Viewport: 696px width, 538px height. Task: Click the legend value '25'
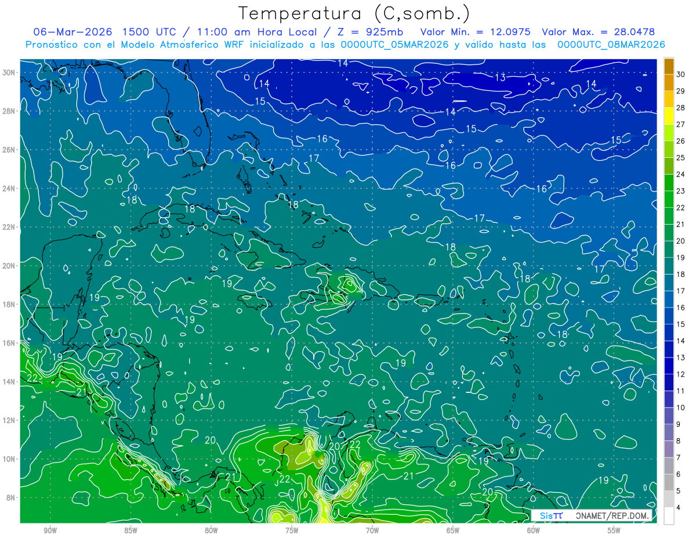(x=681, y=158)
